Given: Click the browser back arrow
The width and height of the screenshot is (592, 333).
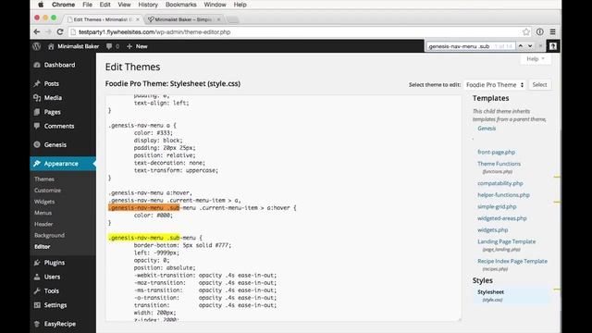Looking at the screenshot, I should click(37, 32).
